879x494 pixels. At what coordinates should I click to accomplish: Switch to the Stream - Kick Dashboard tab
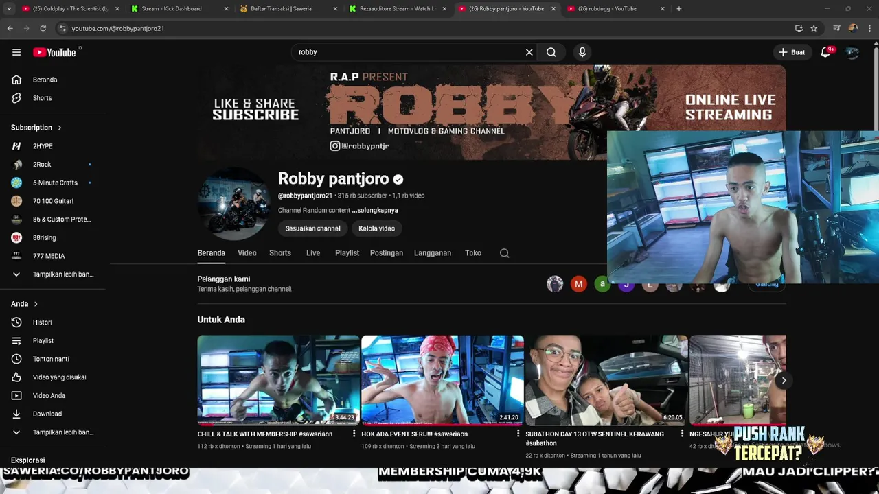pos(179,9)
